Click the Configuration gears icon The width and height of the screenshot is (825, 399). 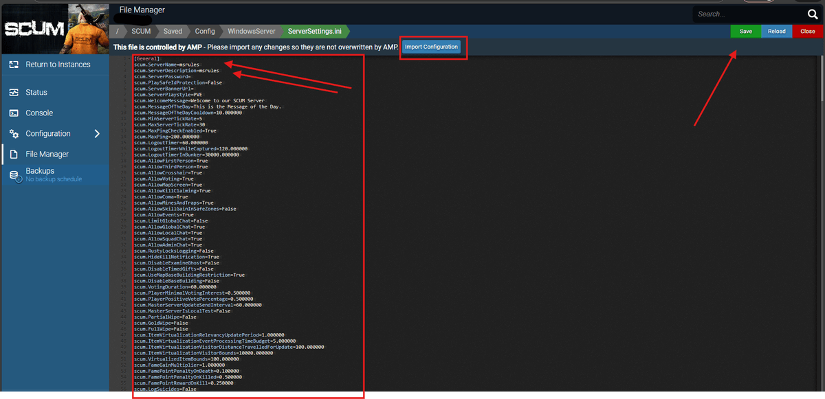tap(14, 134)
